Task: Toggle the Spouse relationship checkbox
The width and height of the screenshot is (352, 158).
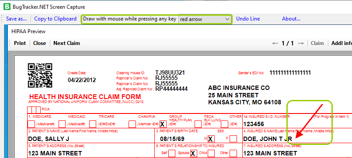Action: pyautogui.click(x=193, y=153)
